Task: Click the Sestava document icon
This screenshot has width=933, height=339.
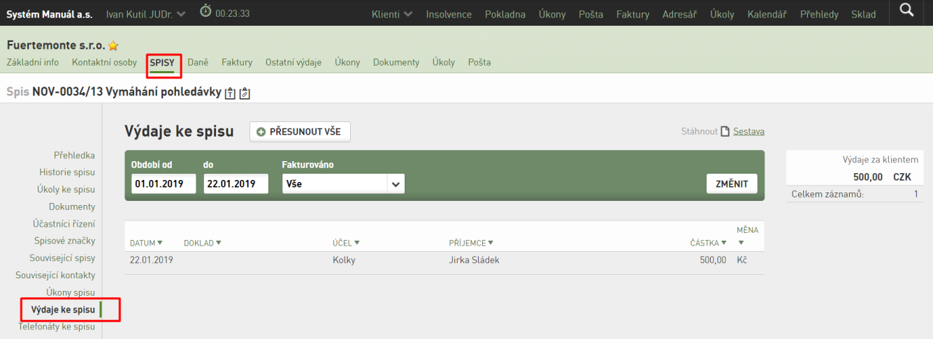Action: (725, 131)
